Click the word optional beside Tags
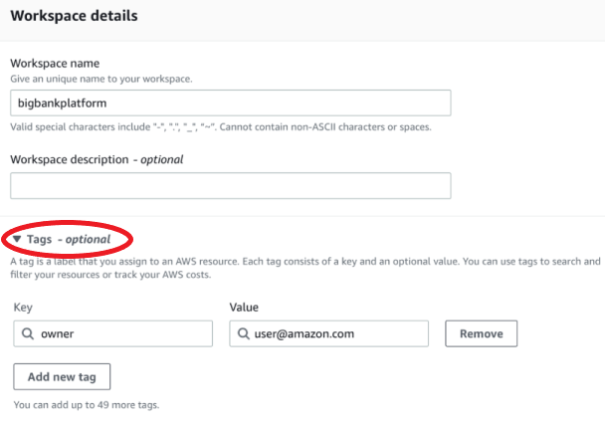The image size is (605, 421). [88, 240]
